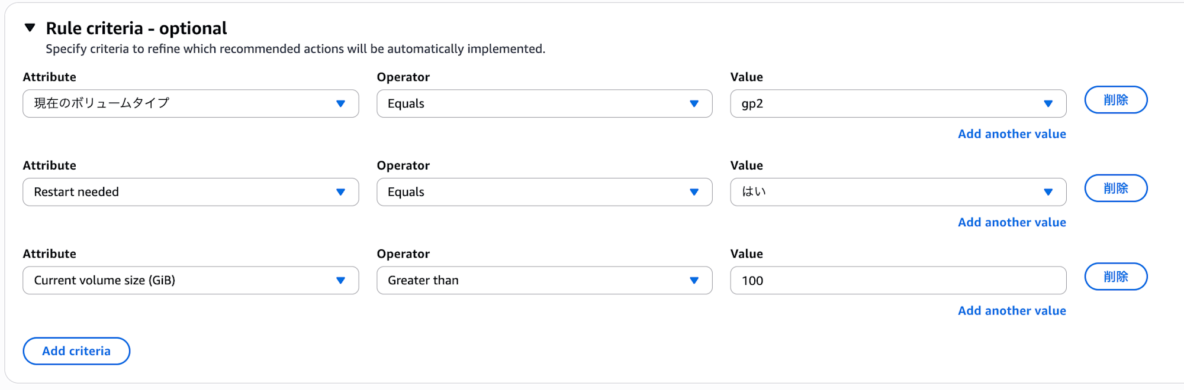Add another value under 100

pyautogui.click(x=1012, y=311)
